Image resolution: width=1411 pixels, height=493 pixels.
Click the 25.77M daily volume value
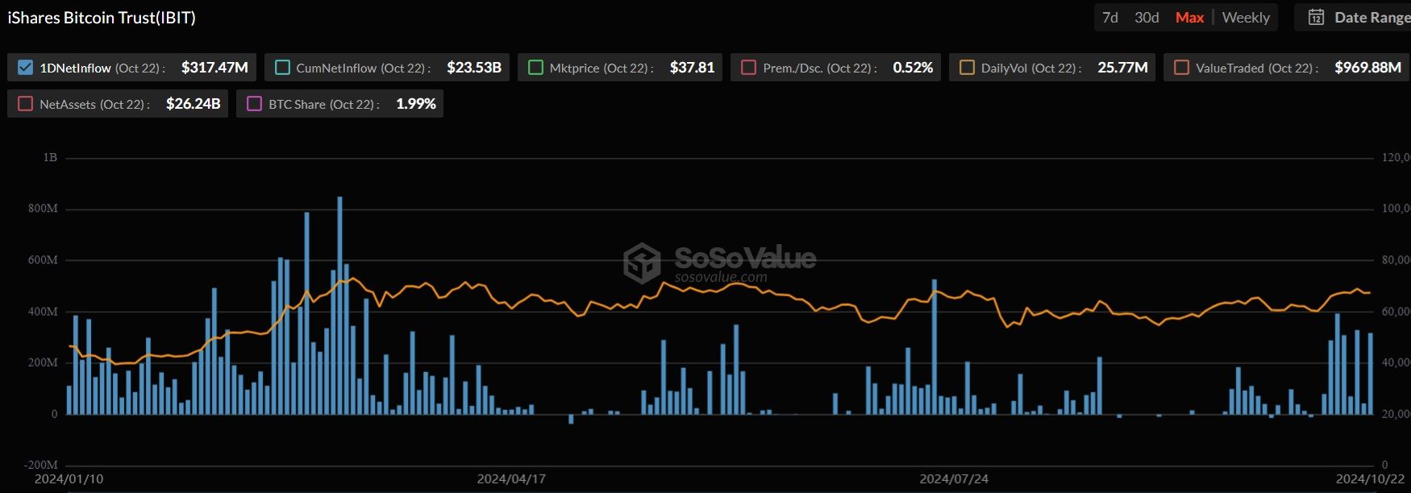[x=1122, y=68]
